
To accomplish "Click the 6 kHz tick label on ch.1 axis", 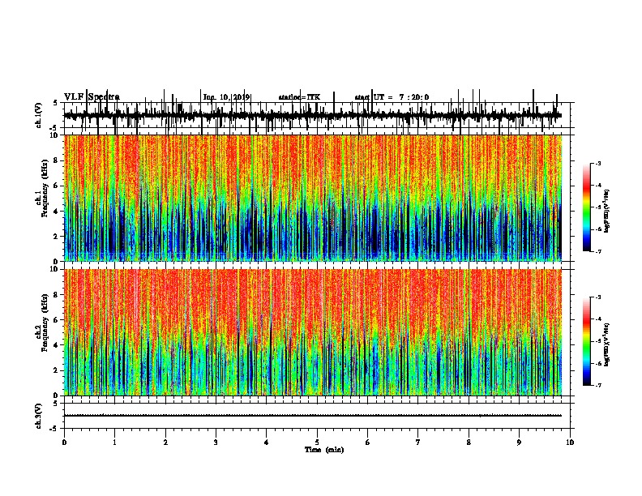I will (57, 186).
